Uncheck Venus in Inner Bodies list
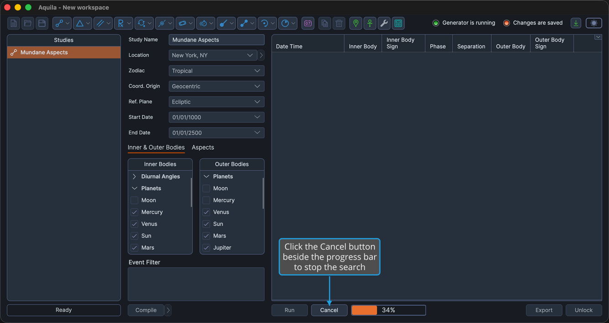This screenshot has height=323, width=609. [x=134, y=224]
